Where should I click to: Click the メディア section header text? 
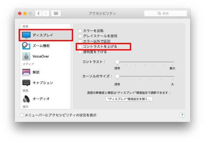pyautogui.click(x=28, y=64)
